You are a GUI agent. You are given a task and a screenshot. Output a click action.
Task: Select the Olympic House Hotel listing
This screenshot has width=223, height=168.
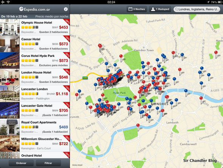tap(35, 27)
